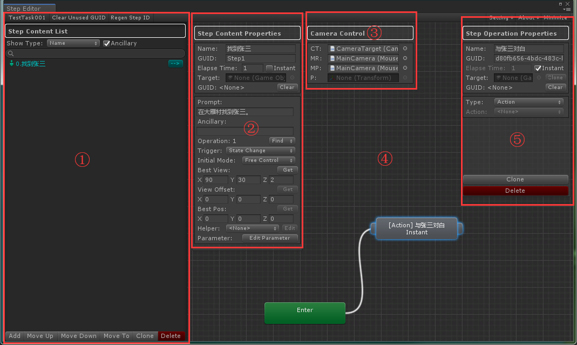The width and height of the screenshot is (577, 345).
Task: Open the Setting menu
Action: pyautogui.click(x=499, y=17)
